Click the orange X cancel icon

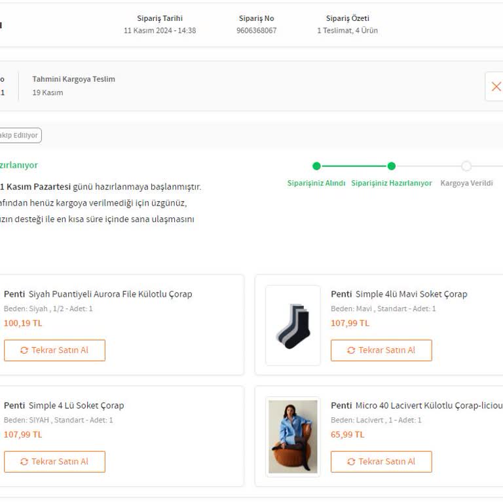coord(496,86)
